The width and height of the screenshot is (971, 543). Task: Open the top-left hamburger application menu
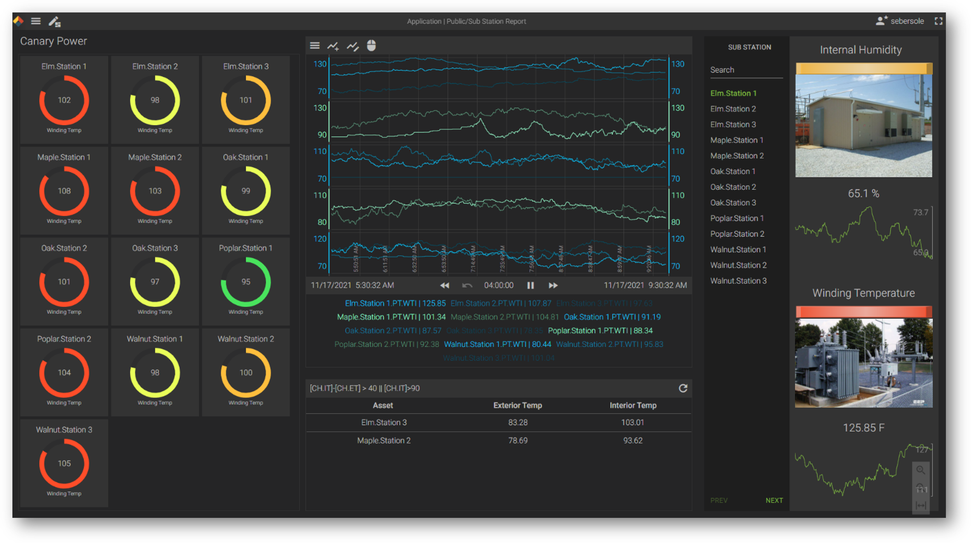point(36,21)
